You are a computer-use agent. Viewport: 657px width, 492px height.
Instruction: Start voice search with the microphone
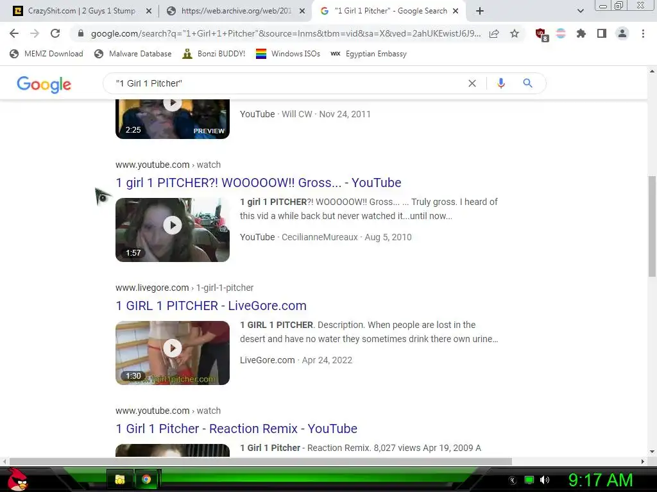pos(500,83)
